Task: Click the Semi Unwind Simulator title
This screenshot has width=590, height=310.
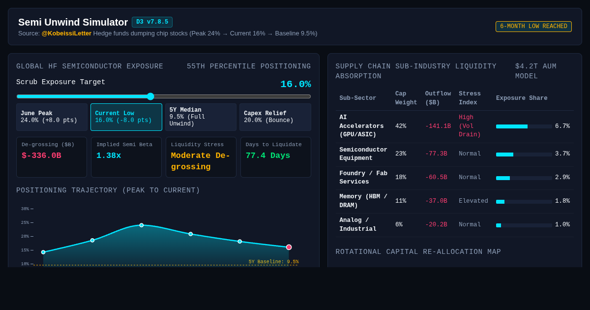Action: click(73, 22)
